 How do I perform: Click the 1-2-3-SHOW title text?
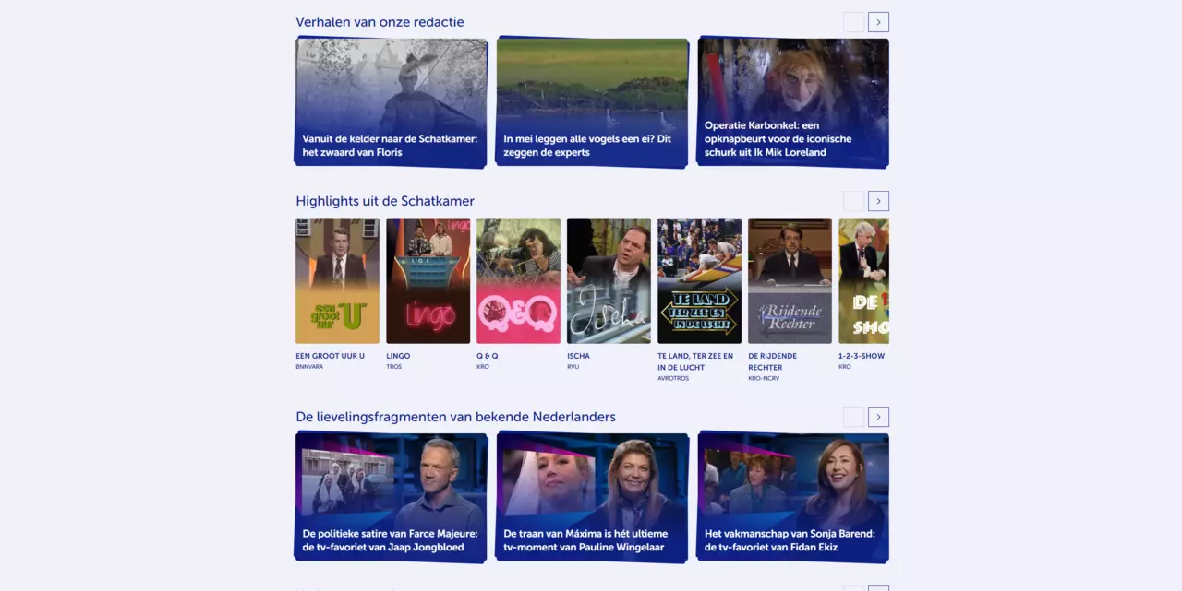pos(862,356)
